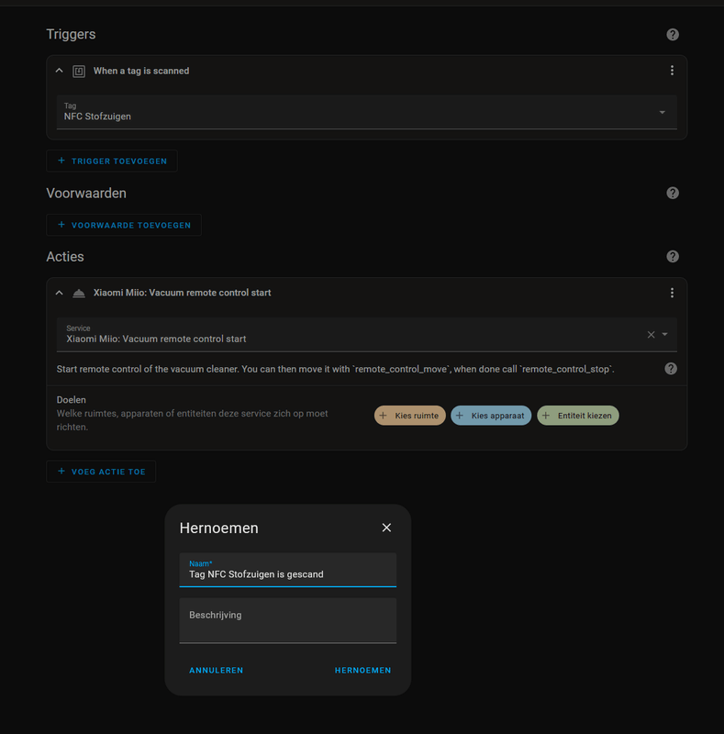Click the 'Start remote control of the vacuum' description
The width and height of the screenshot is (724, 734).
point(335,369)
